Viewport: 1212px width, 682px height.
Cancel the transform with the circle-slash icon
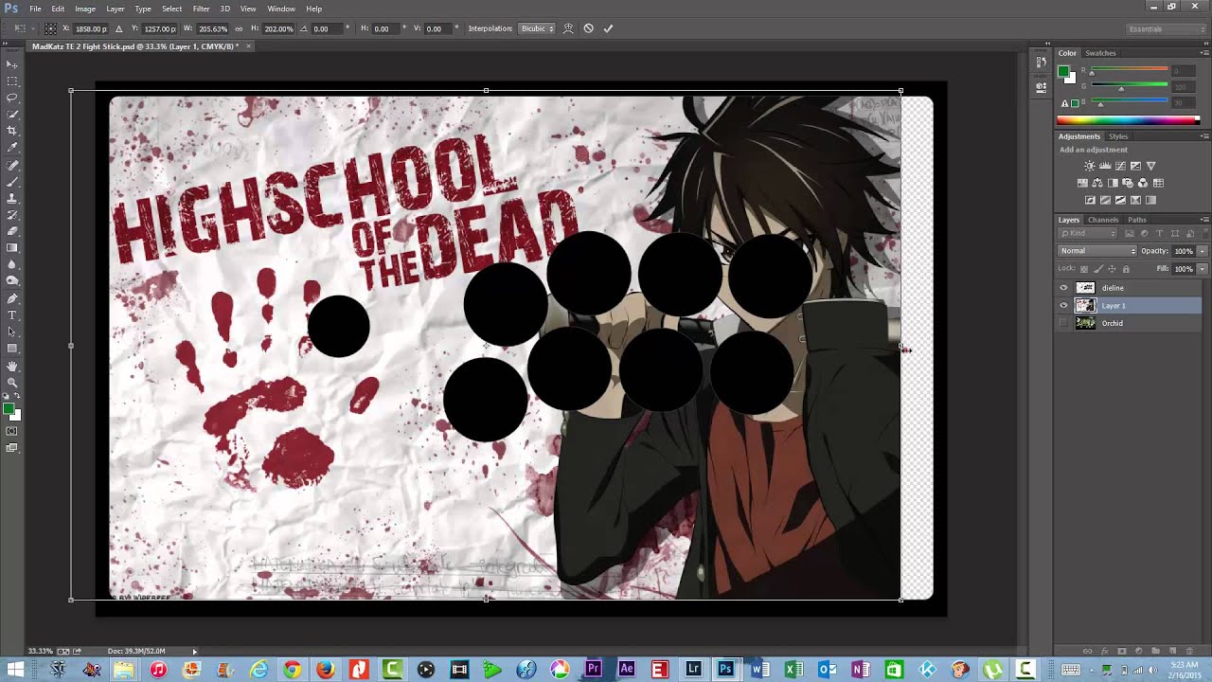click(x=588, y=28)
